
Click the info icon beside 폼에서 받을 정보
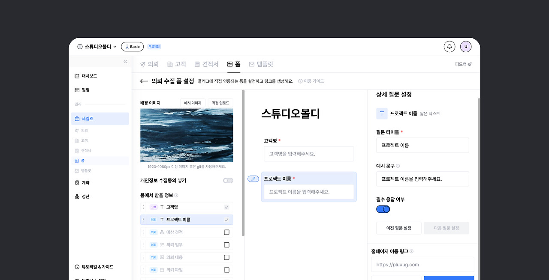(x=176, y=195)
